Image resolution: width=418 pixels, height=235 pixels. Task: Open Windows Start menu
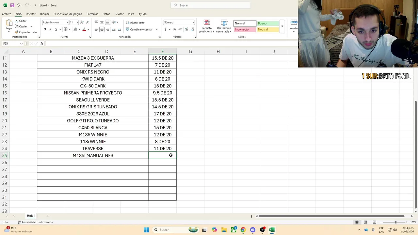pos(146,230)
